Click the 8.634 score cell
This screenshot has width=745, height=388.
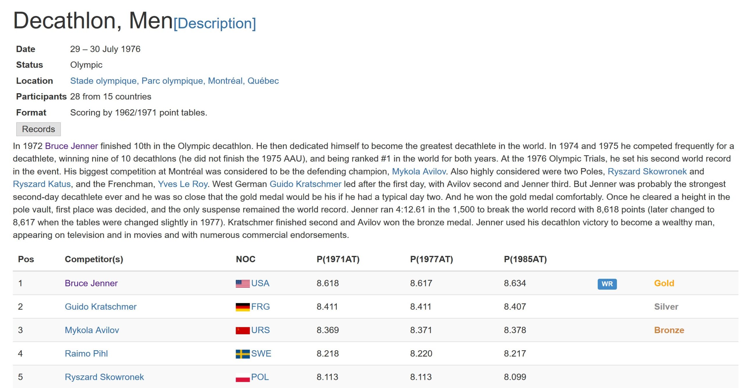[515, 283]
